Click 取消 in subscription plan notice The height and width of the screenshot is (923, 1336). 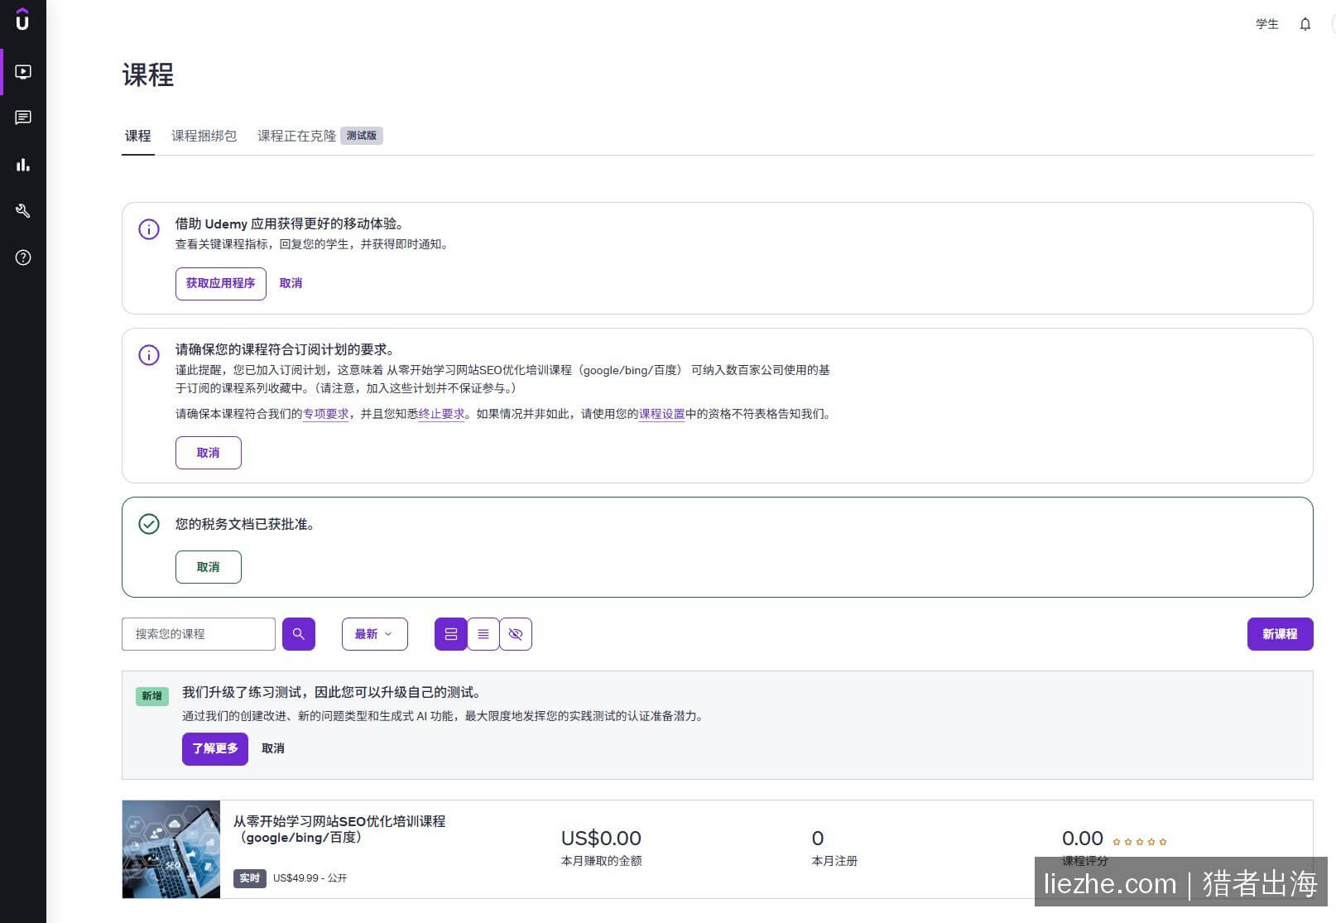pos(209,453)
